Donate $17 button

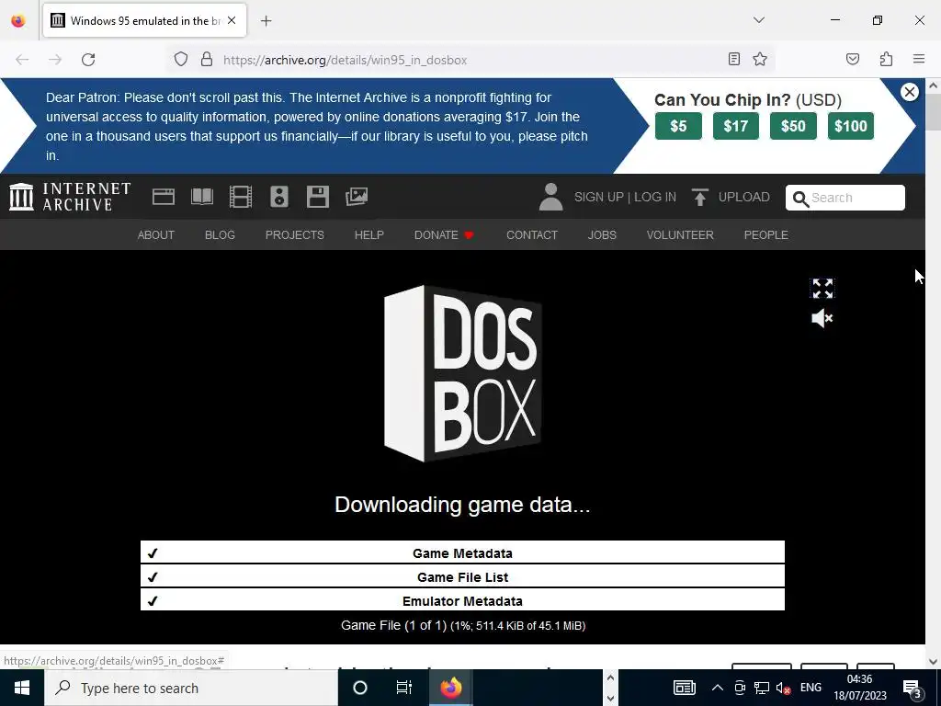[x=736, y=126]
